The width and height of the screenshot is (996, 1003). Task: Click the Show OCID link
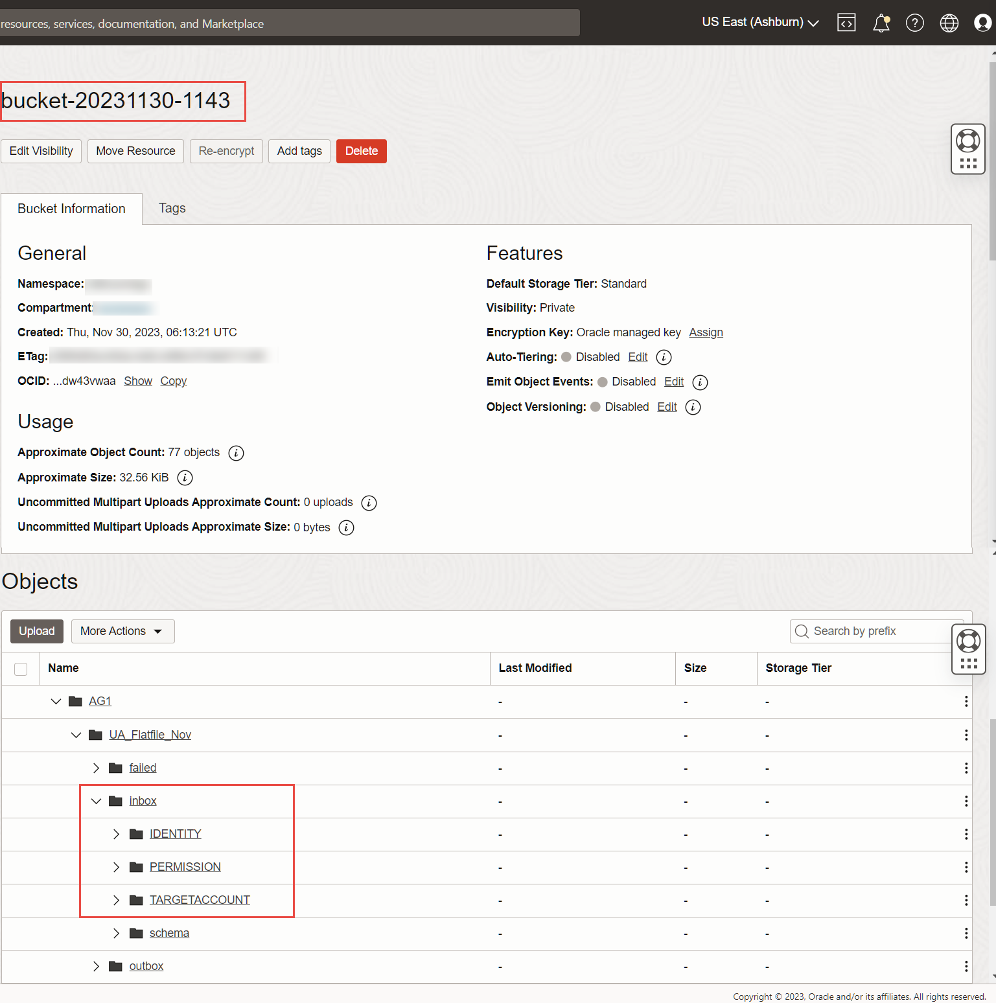tap(138, 381)
